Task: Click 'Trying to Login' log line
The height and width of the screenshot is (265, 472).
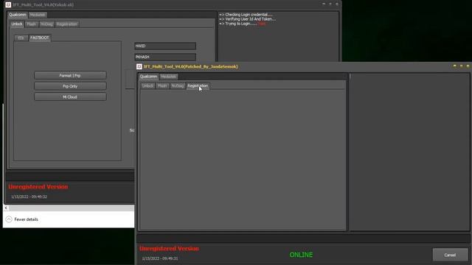Action: pyautogui.click(x=243, y=24)
